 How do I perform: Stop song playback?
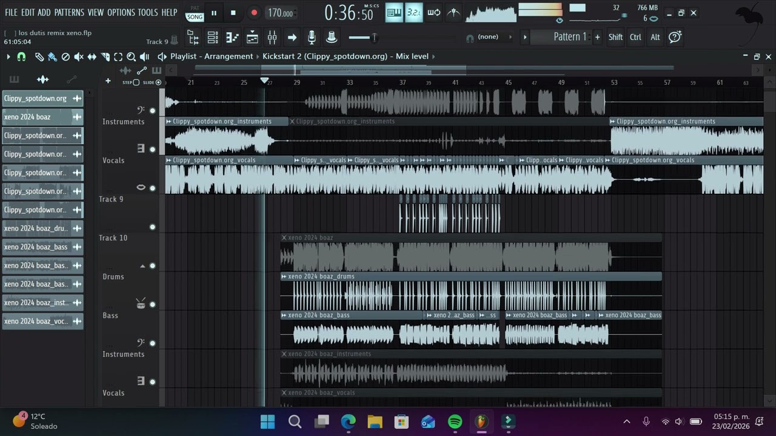(233, 13)
